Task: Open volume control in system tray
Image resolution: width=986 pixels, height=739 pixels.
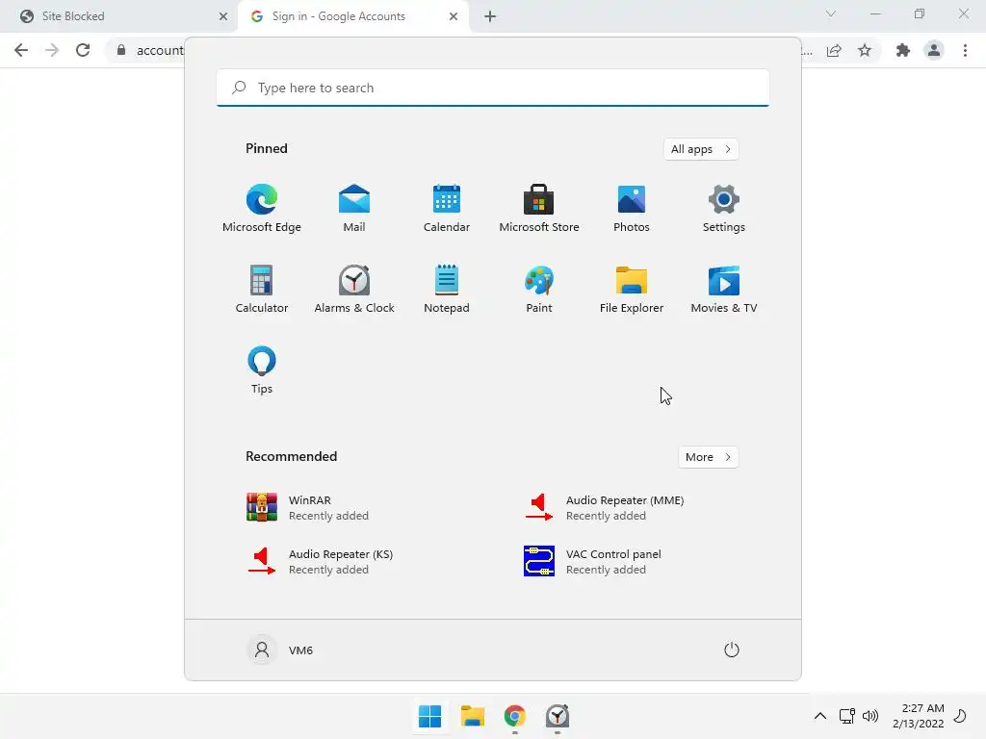Action: pyautogui.click(x=870, y=716)
